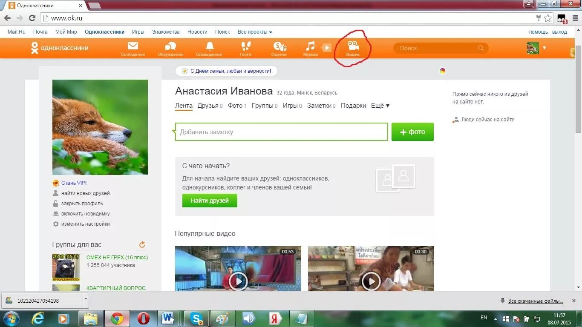Screen dimensions: 582x327
Task: Click the search magnifier icon in Поиск field
Action: pyautogui.click(x=481, y=48)
